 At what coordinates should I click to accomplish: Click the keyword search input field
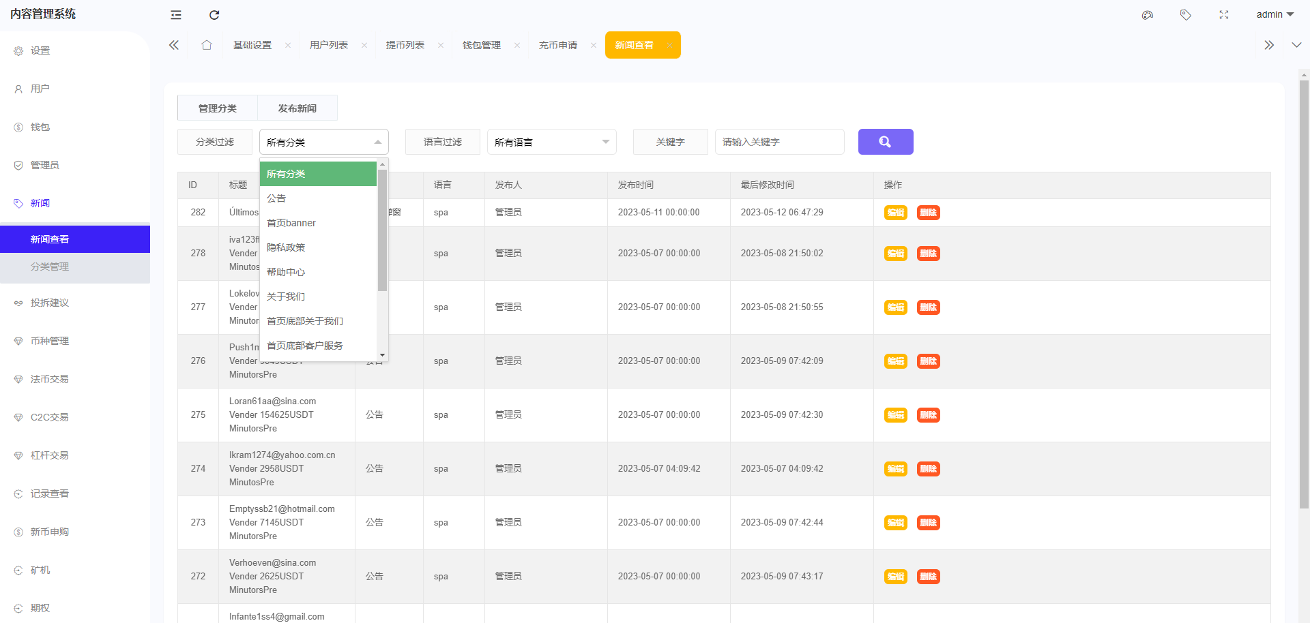[x=779, y=142]
